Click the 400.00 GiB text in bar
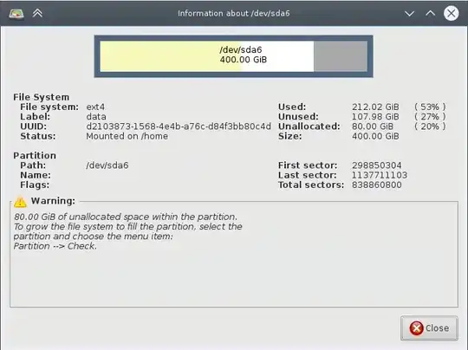The width and height of the screenshot is (468, 350). (x=244, y=60)
